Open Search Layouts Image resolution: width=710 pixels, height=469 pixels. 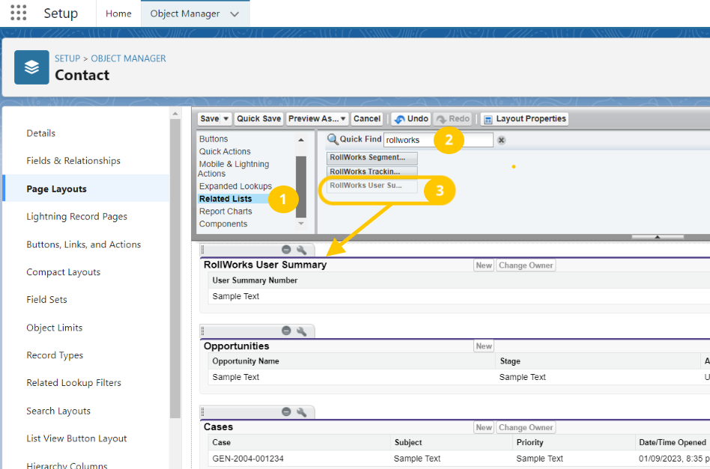[58, 411]
